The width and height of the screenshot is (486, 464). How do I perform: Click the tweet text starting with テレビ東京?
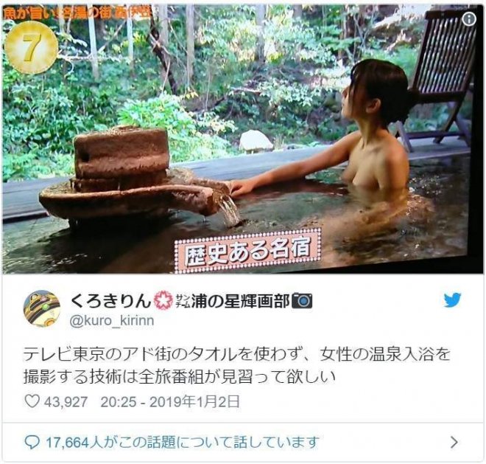pyautogui.click(x=237, y=366)
